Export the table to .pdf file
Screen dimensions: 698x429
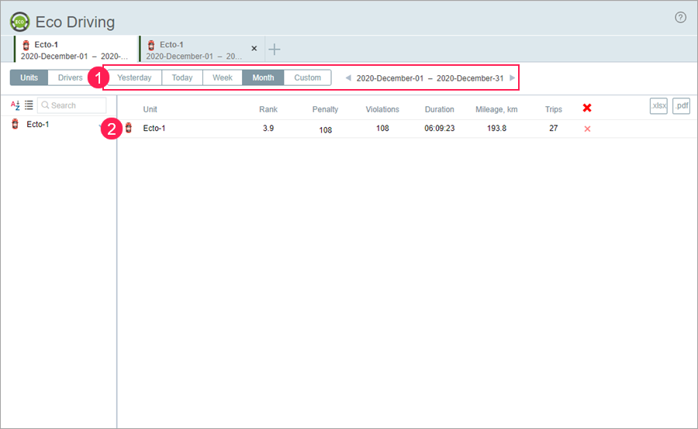[x=681, y=106]
